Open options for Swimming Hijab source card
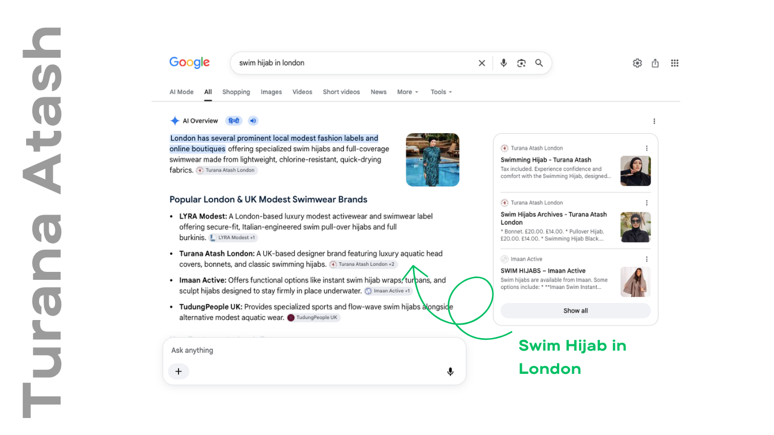 (x=647, y=148)
